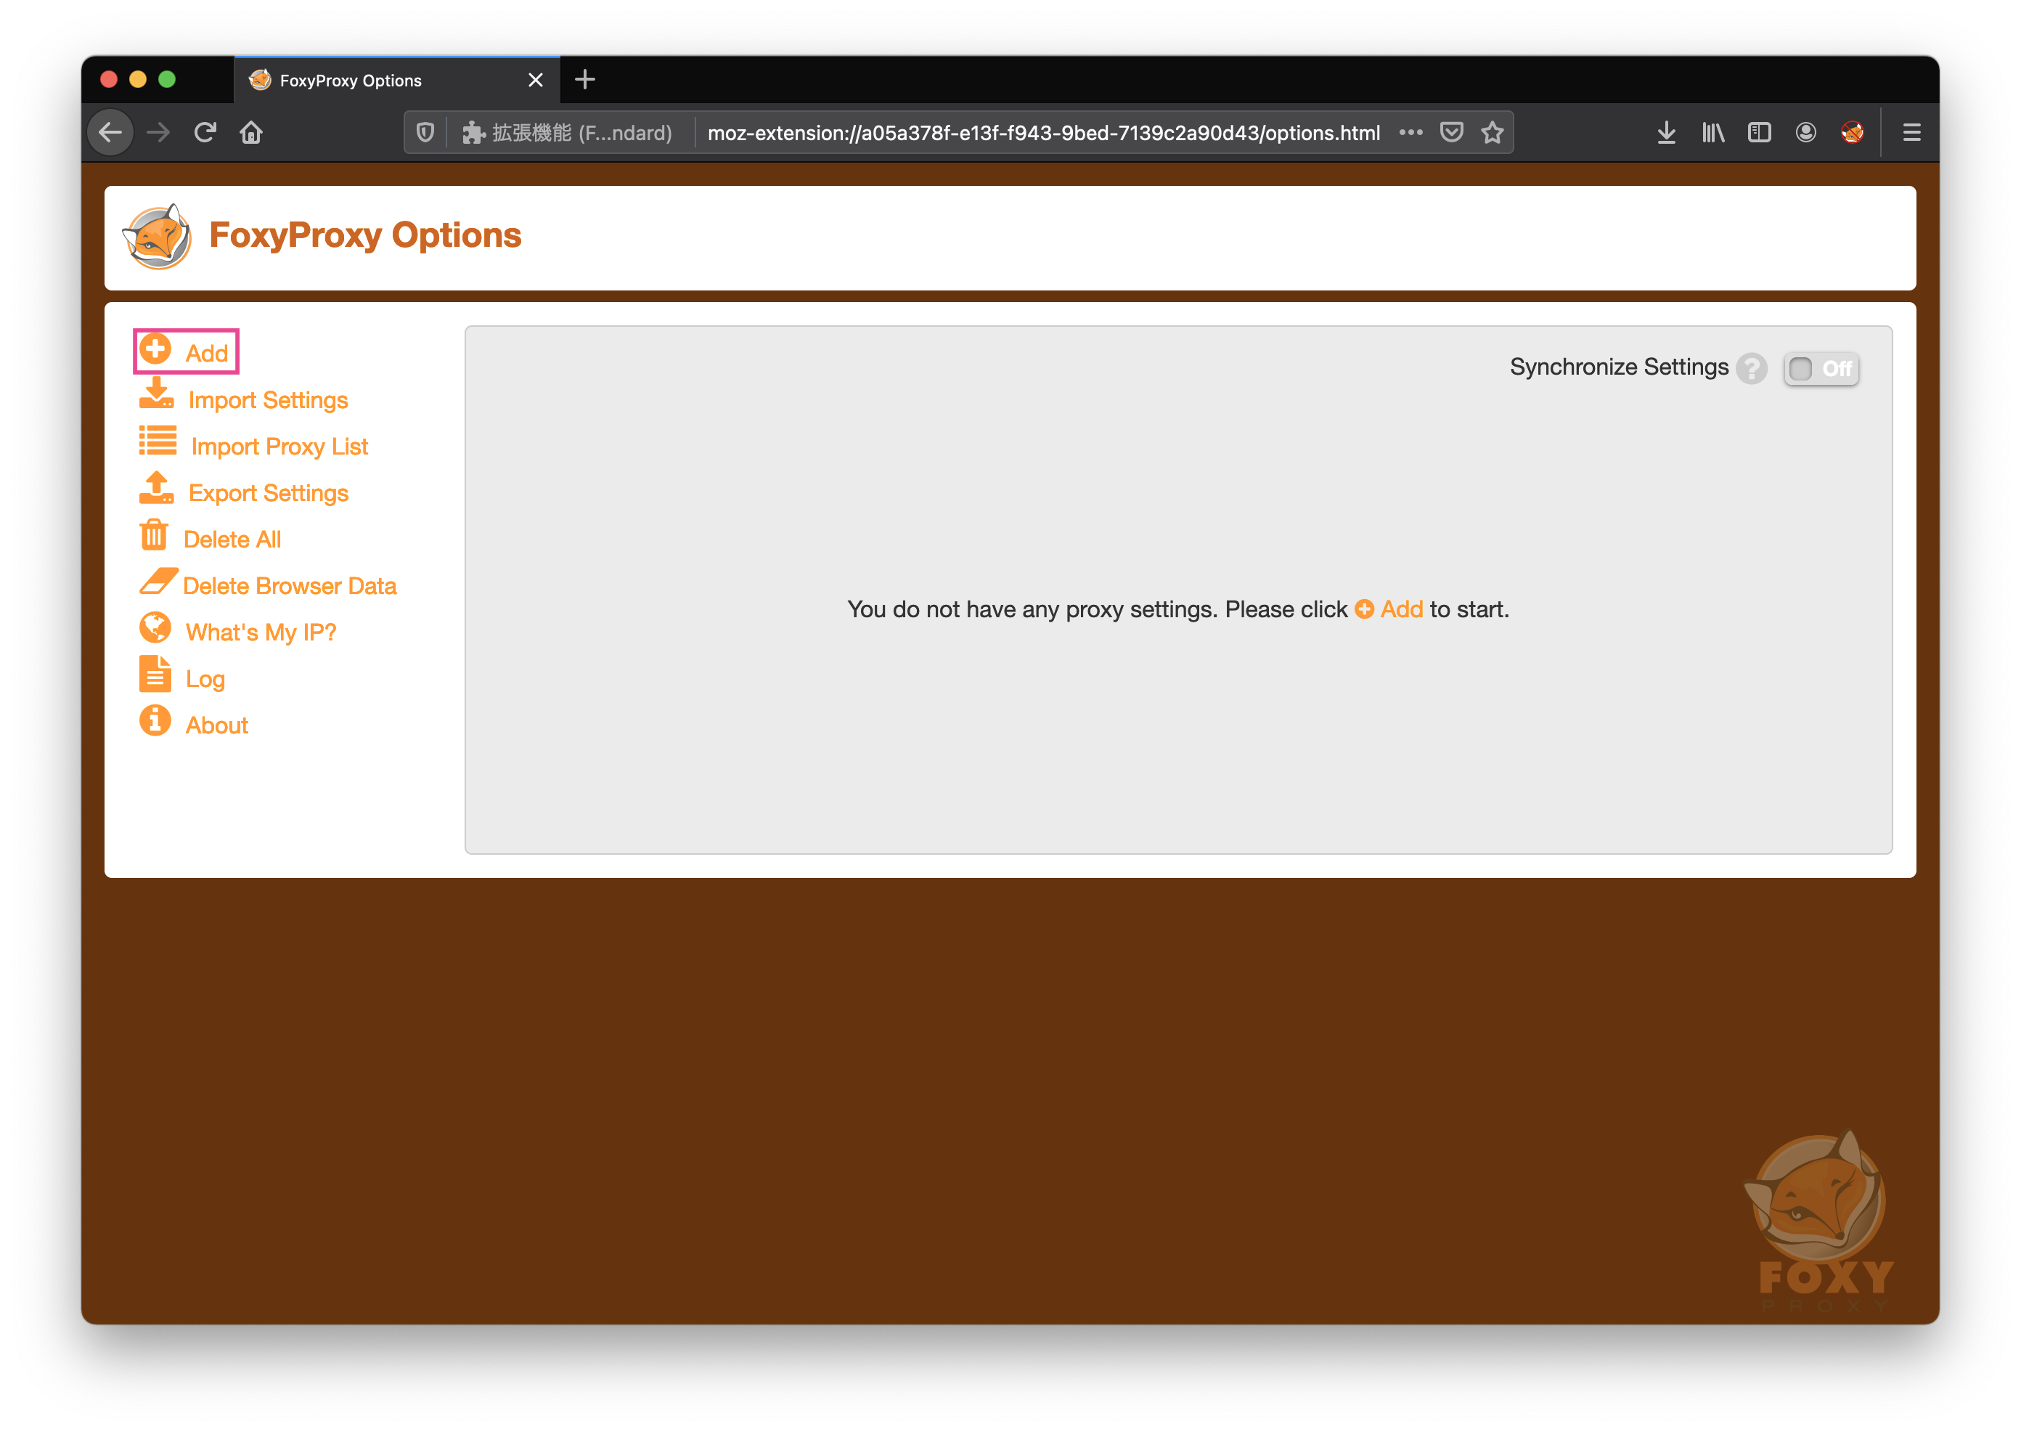
Task: Open a new browser tab
Action: 585,80
